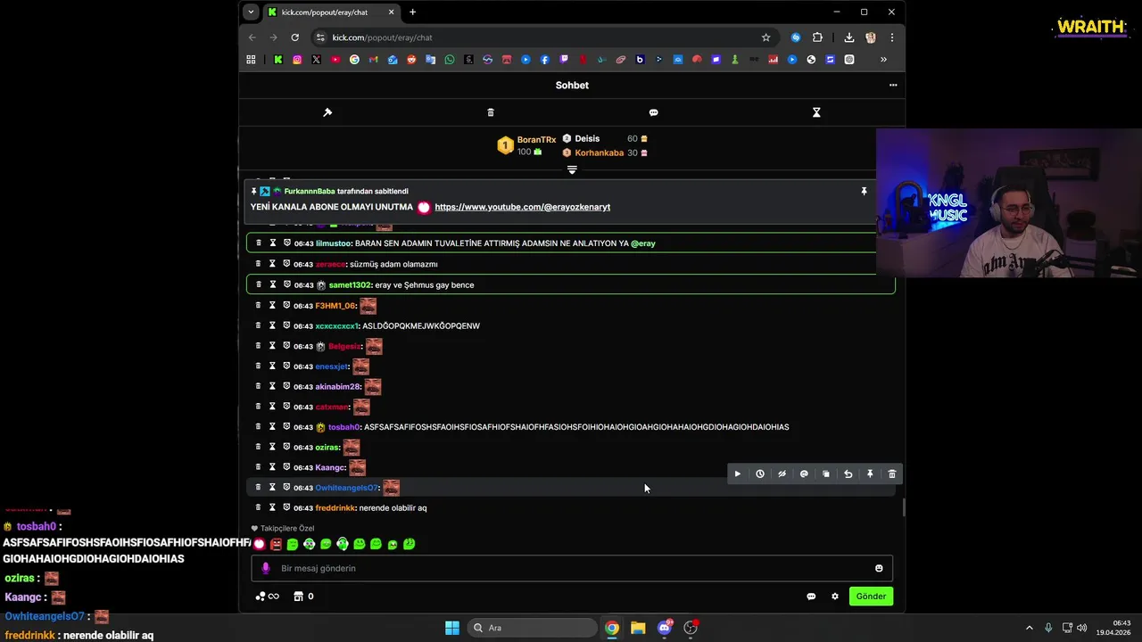Expand the gift leaderboard below BoranTRx
The width and height of the screenshot is (1142, 642).
(x=572, y=169)
